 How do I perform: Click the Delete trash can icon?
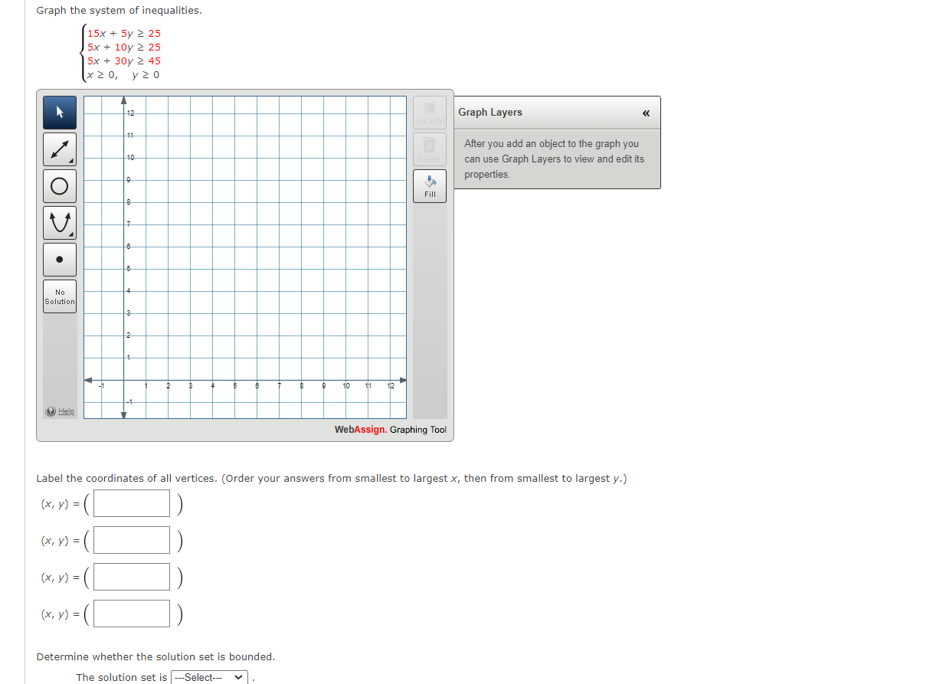[x=430, y=149]
